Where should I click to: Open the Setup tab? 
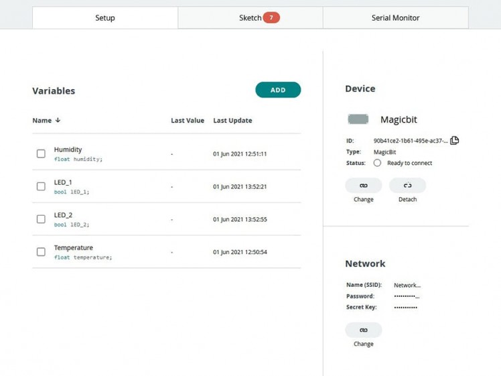[x=105, y=18]
